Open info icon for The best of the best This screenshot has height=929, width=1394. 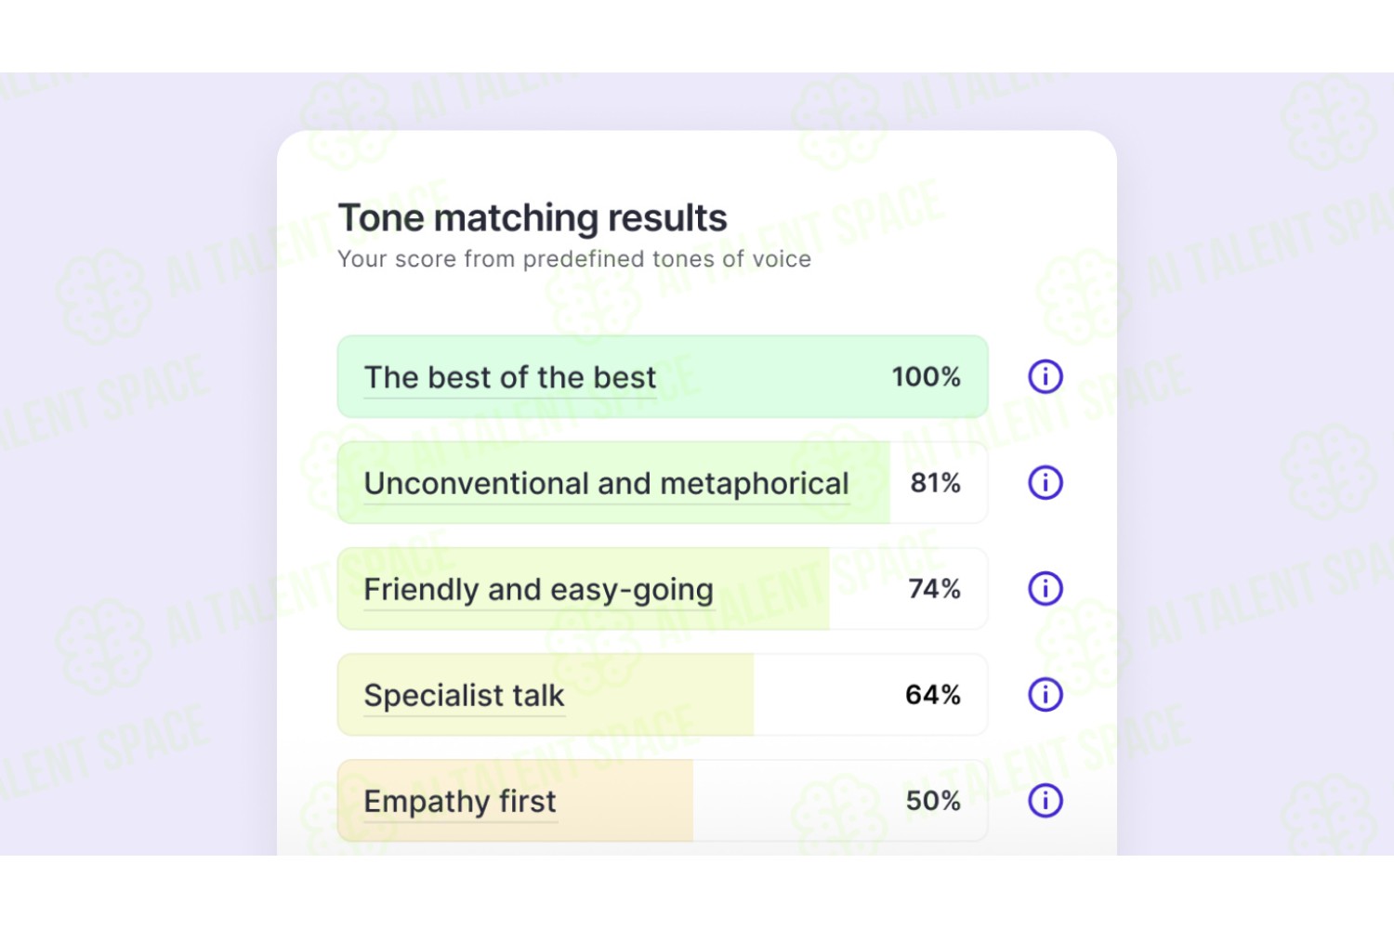tap(1045, 376)
